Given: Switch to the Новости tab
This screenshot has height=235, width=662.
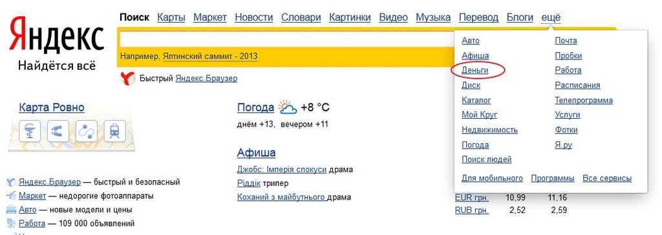Looking at the screenshot, I should click(253, 17).
